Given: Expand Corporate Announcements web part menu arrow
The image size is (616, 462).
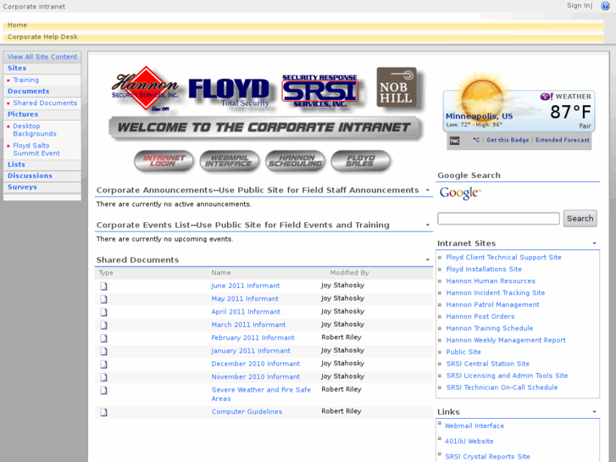Looking at the screenshot, I should (x=427, y=190).
